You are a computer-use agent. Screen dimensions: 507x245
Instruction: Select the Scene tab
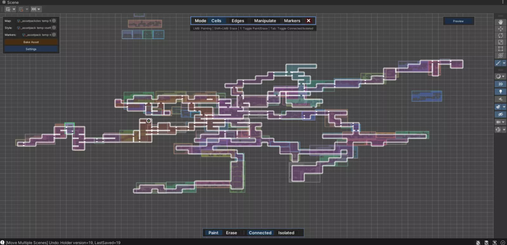click(x=10, y=3)
